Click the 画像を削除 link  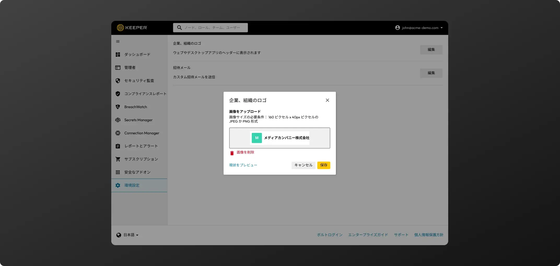coord(245,152)
